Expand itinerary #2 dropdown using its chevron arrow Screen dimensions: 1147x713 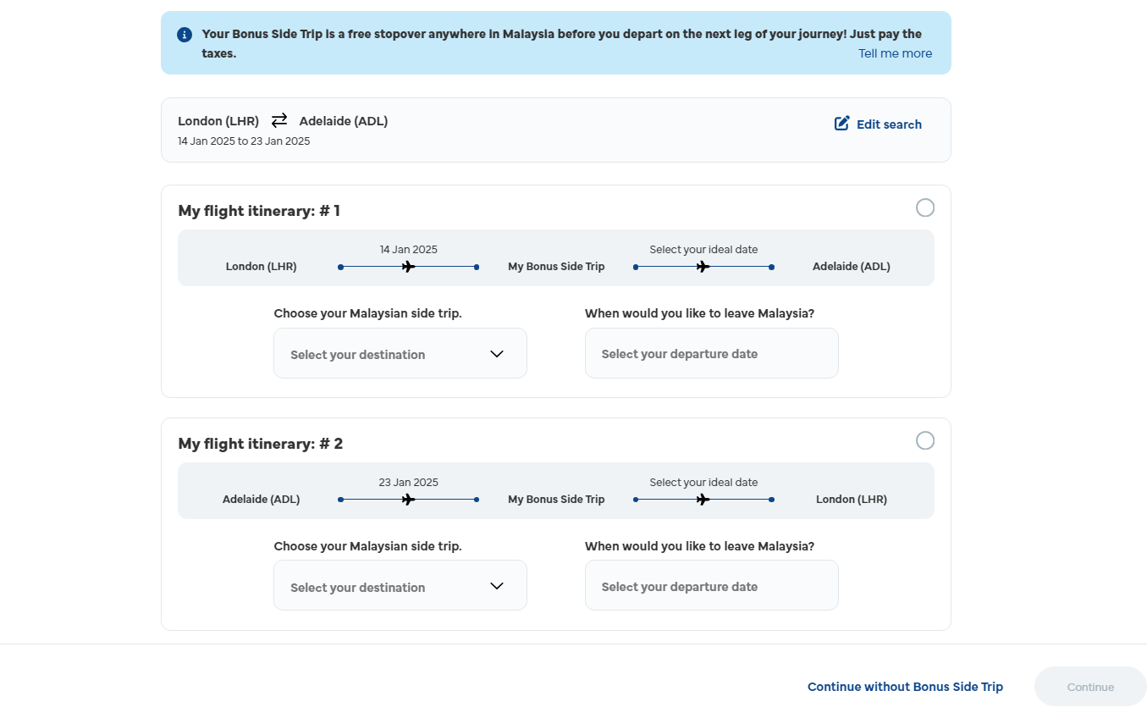[x=497, y=586]
